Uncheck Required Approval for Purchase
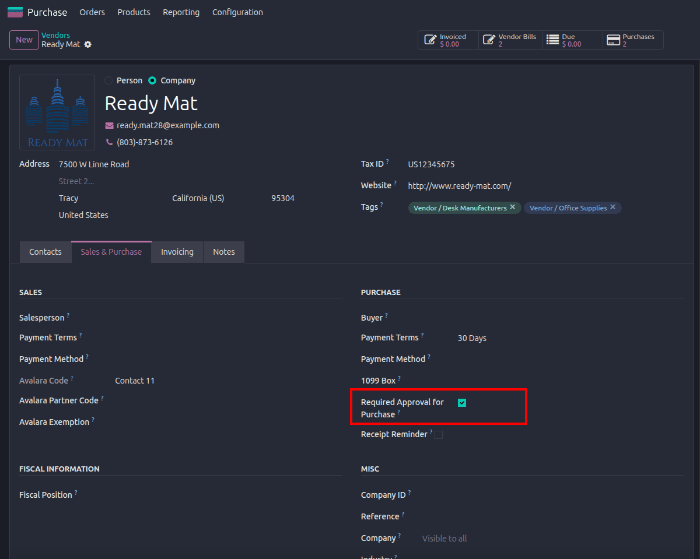 pyautogui.click(x=462, y=403)
